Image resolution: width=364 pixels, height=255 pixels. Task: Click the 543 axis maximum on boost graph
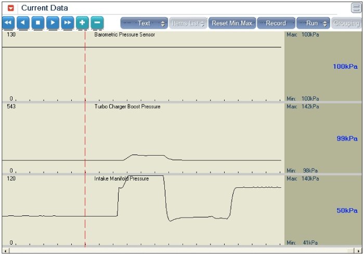[x=11, y=107]
